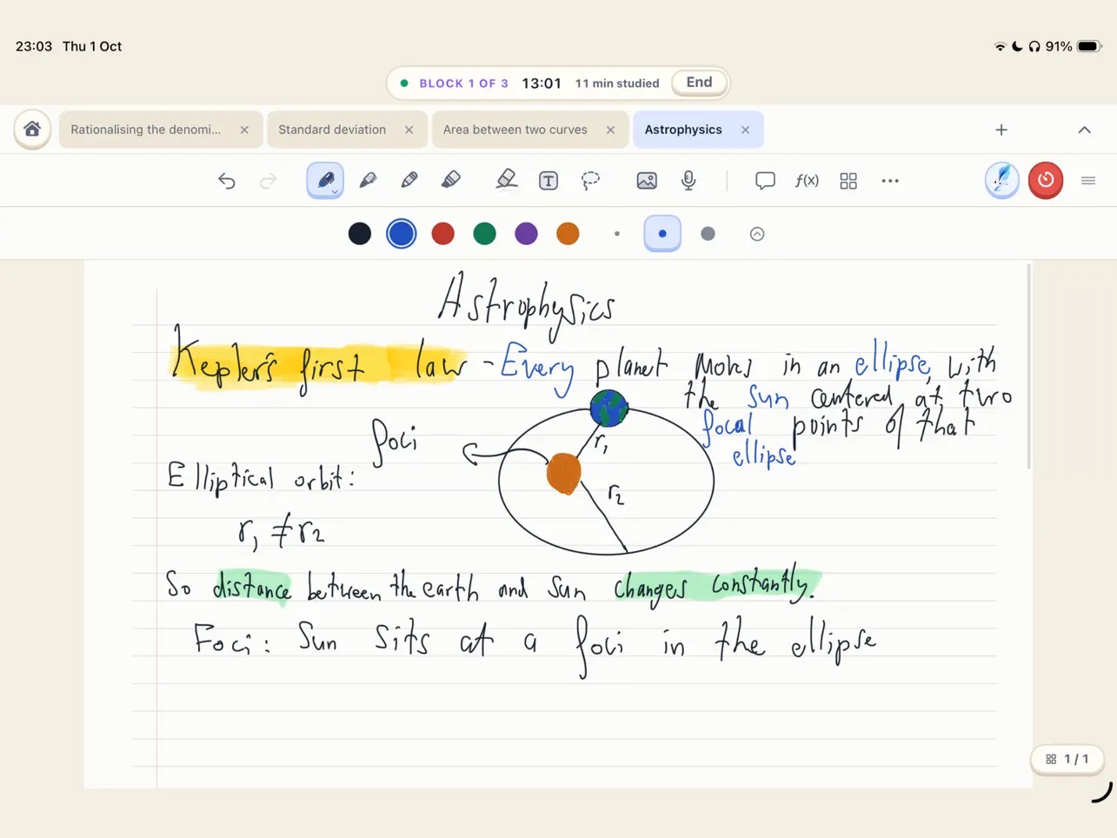Image resolution: width=1117 pixels, height=838 pixels.
Task: Open the 1 / 1 page indicator
Action: point(1067,759)
